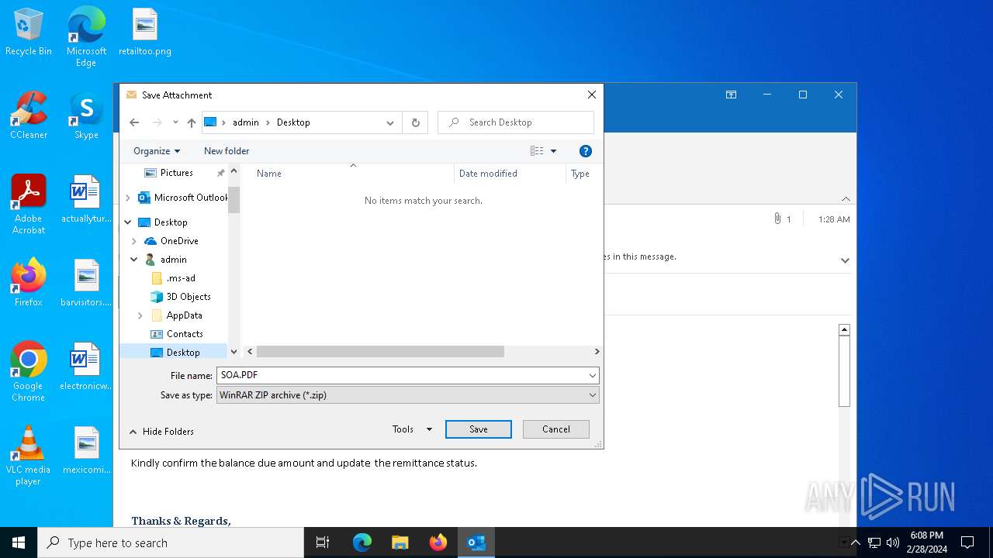
Task: Hide Folders pane toggle
Action: (x=161, y=432)
